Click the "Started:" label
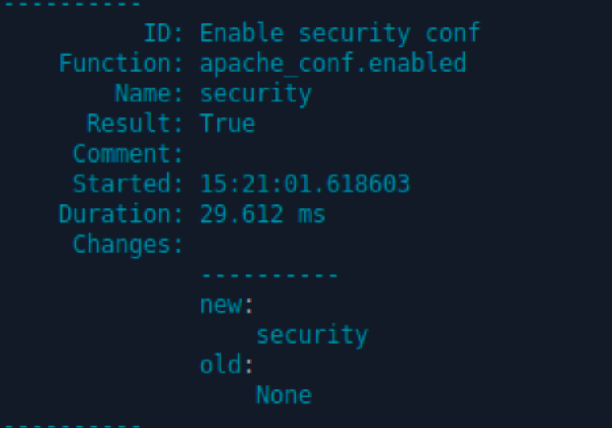Viewport: 612px width, 428px height. pyautogui.click(x=129, y=184)
